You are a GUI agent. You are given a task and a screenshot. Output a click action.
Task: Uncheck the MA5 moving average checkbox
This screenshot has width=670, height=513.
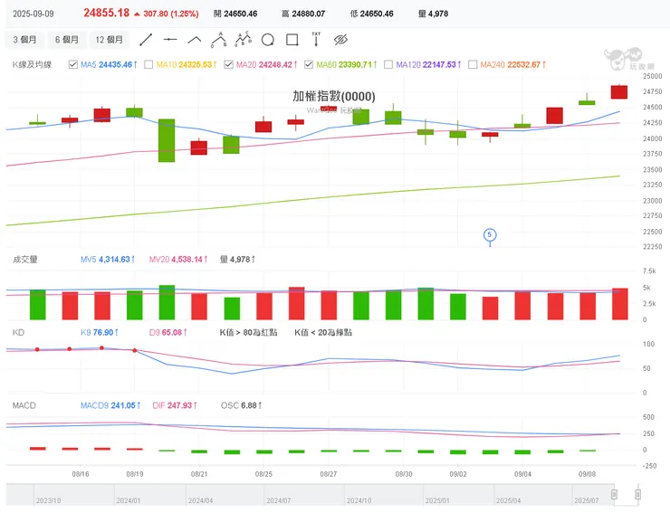73,64
